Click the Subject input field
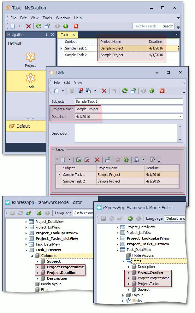 pyautogui.click(x=129, y=101)
